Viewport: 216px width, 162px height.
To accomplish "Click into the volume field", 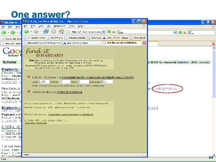I will 65,82.
